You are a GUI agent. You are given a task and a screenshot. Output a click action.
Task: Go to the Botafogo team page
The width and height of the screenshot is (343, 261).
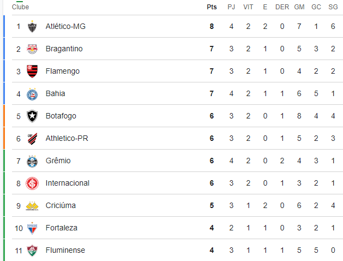(61, 116)
